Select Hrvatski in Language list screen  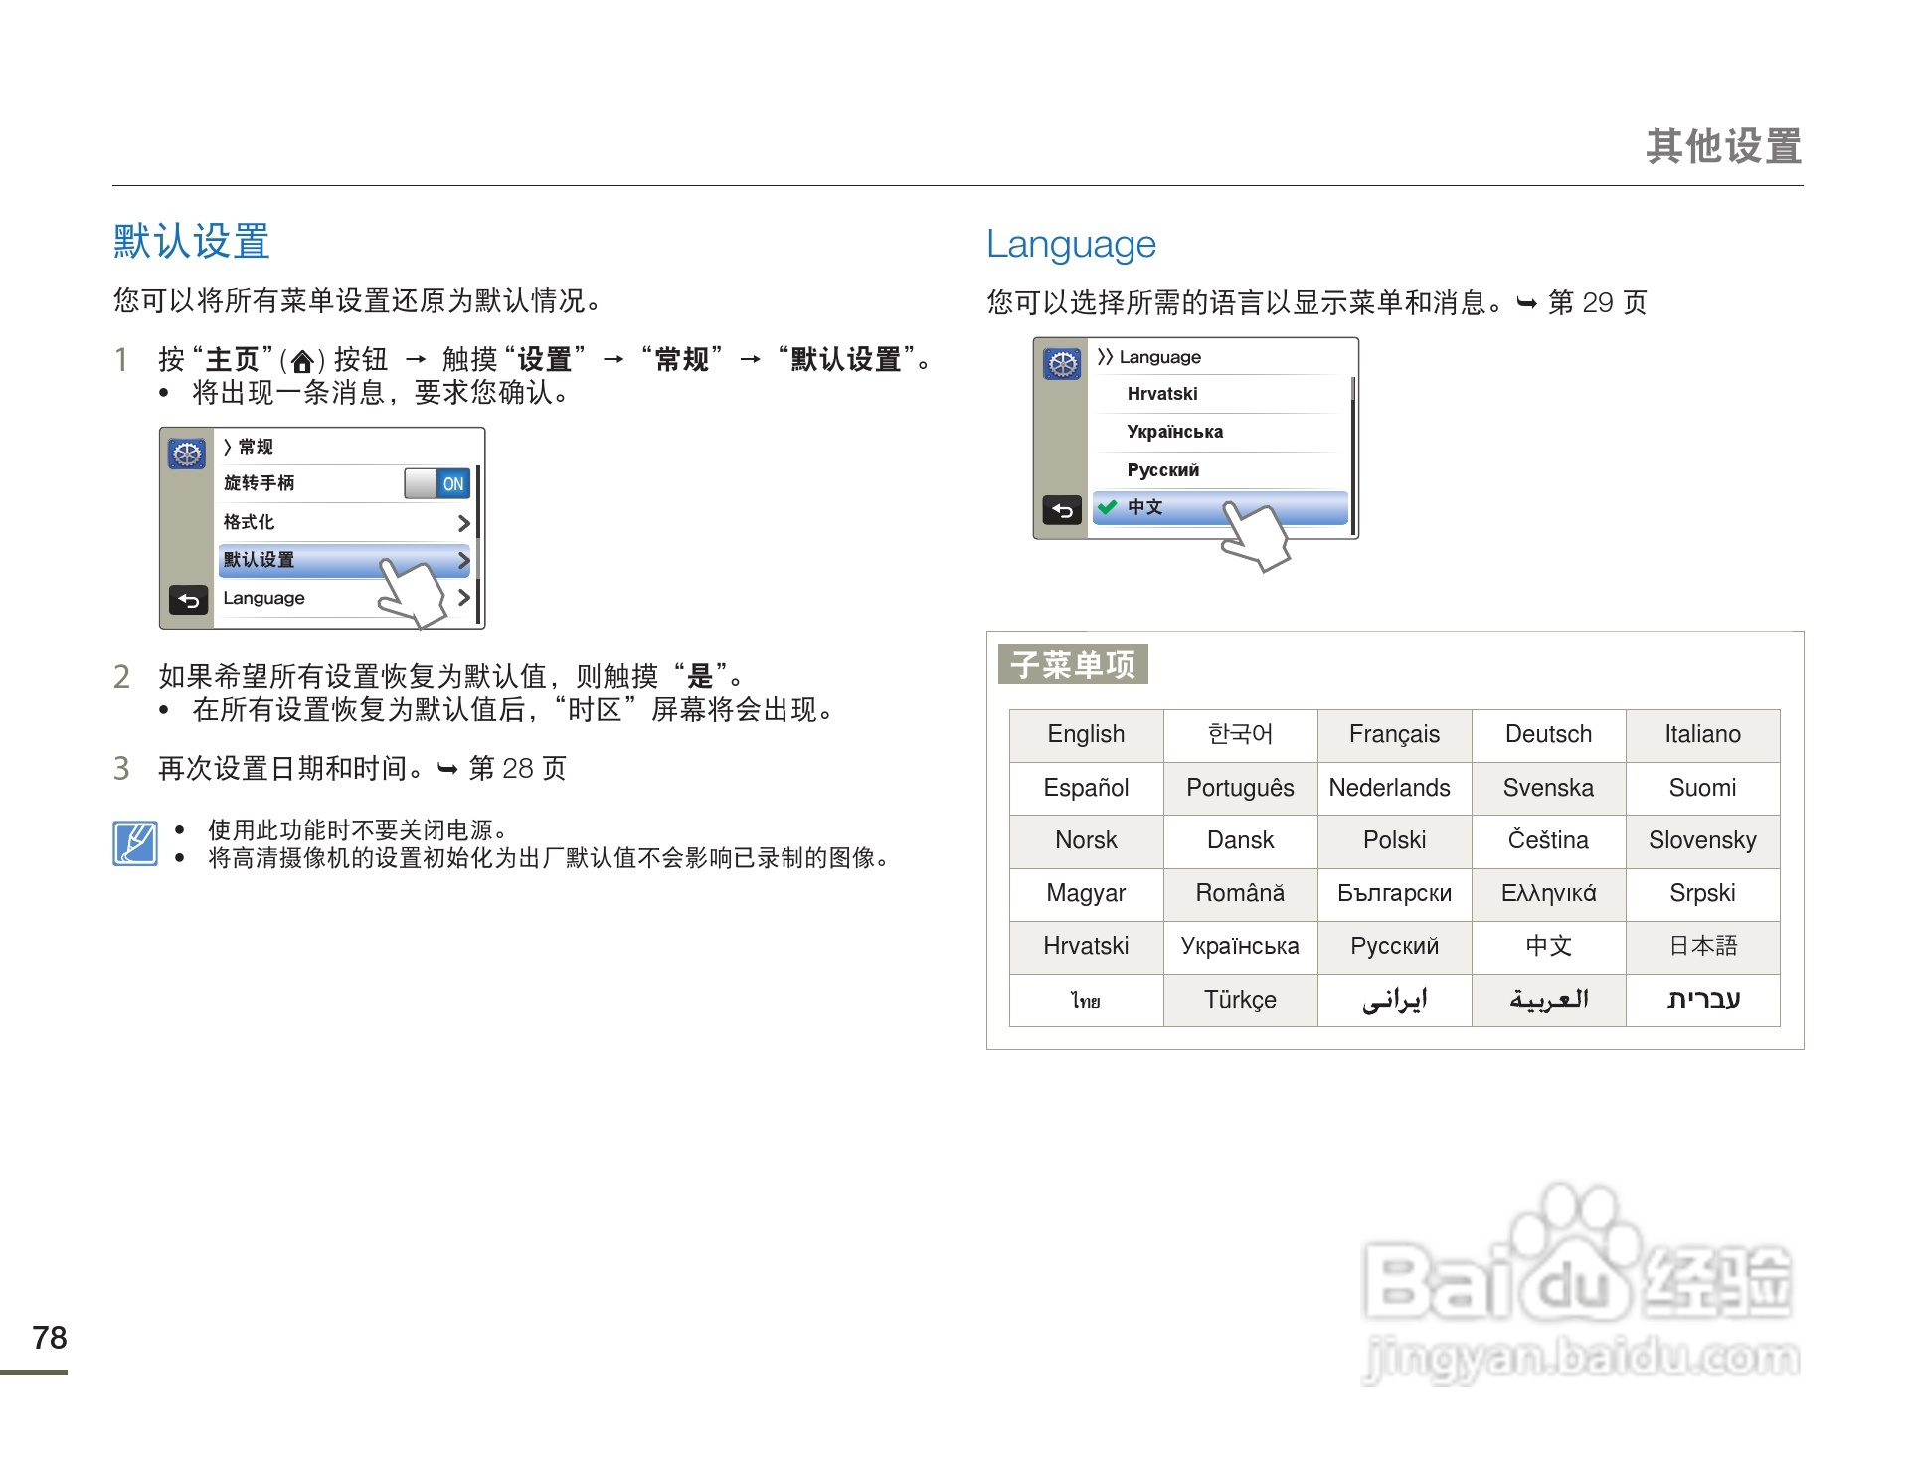pos(1162,394)
